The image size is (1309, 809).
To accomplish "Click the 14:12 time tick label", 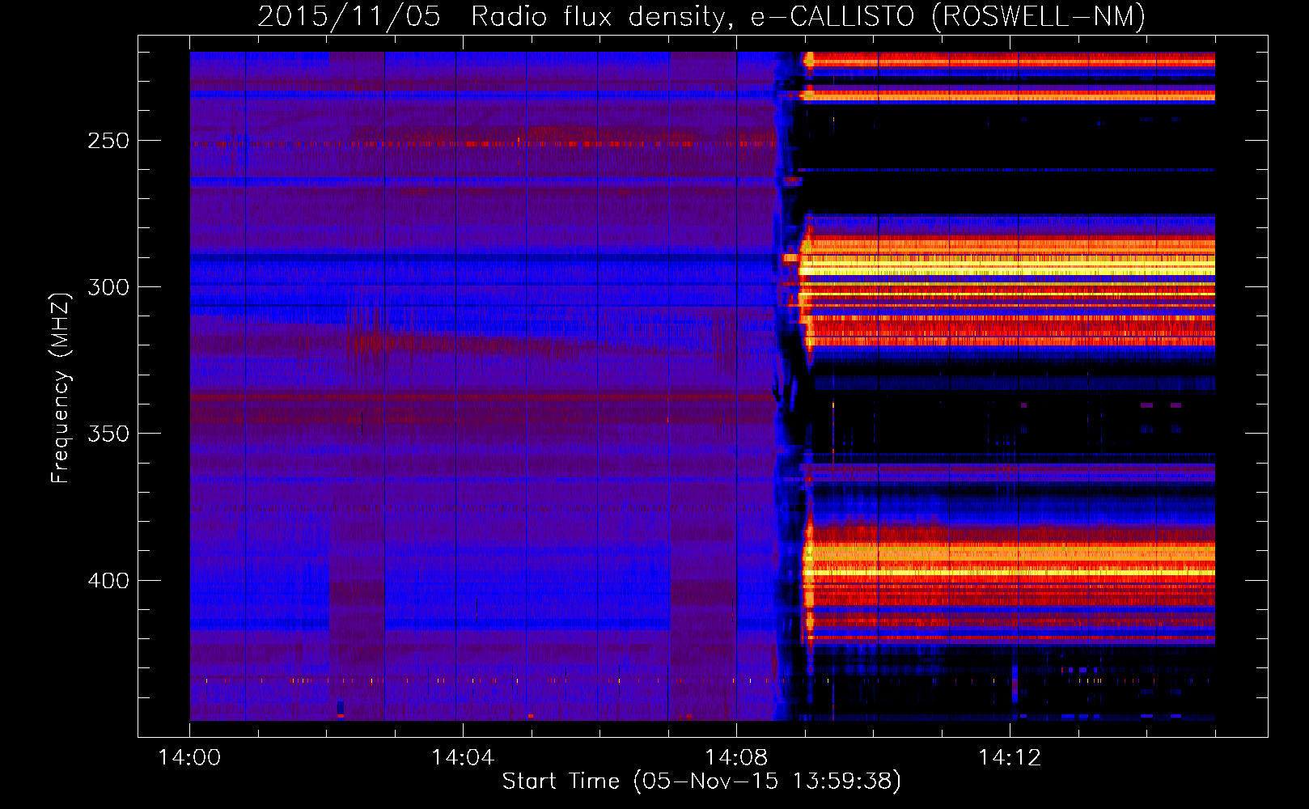I will pos(1009,758).
